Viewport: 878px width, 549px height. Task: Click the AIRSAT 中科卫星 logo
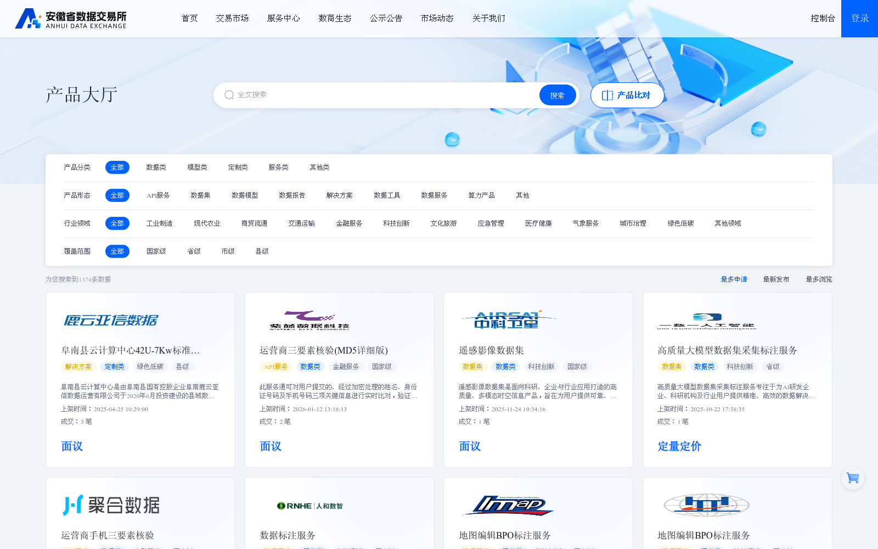(508, 320)
